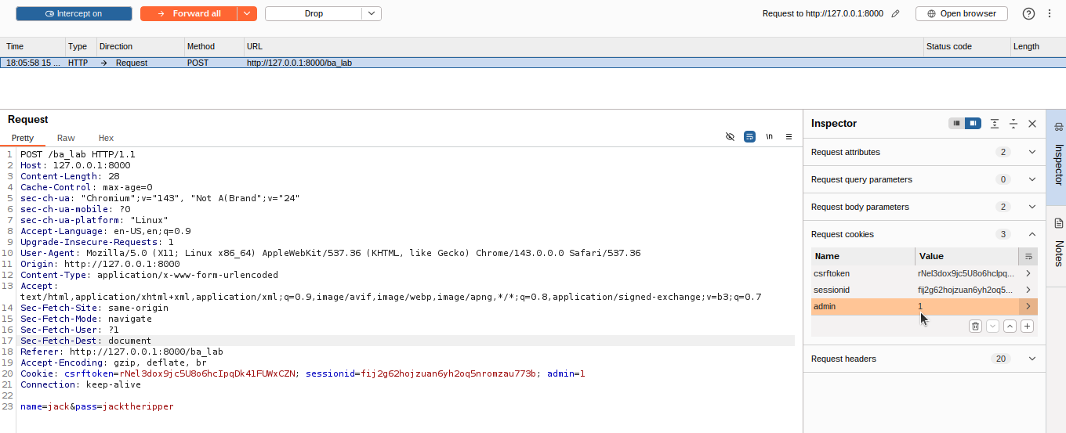This screenshot has width=1066, height=433.
Task: Close the Inspector panel
Action: [x=1032, y=124]
